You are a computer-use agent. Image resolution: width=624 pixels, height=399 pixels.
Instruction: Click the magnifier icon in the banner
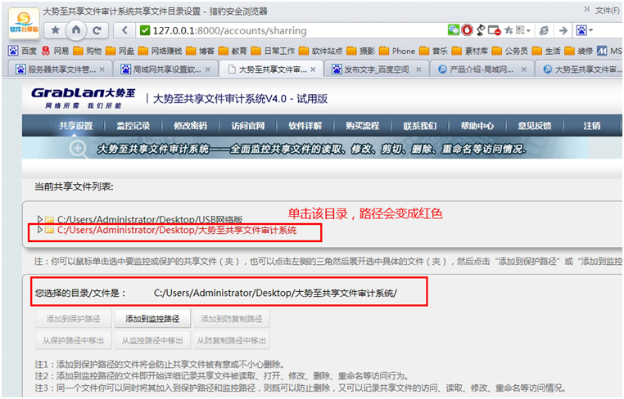(x=79, y=148)
